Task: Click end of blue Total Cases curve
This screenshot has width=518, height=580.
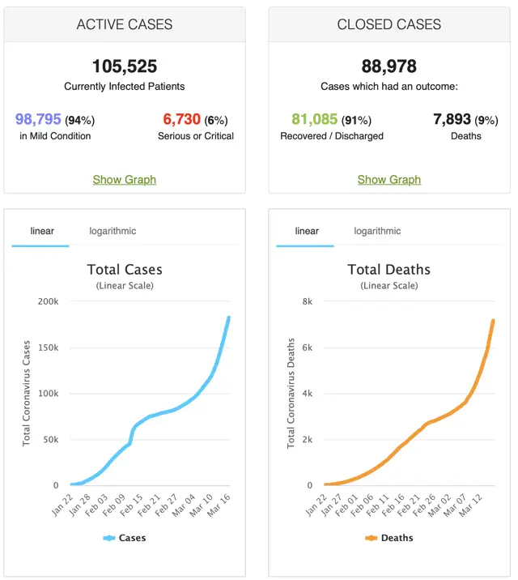Action: click(x=229, y=318)
